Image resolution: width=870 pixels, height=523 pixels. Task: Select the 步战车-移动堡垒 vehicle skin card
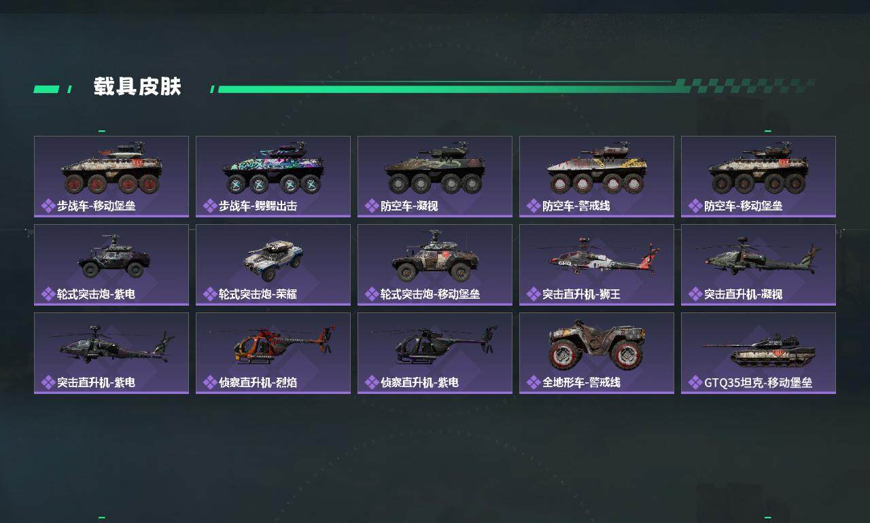click(x=111, y=177)
